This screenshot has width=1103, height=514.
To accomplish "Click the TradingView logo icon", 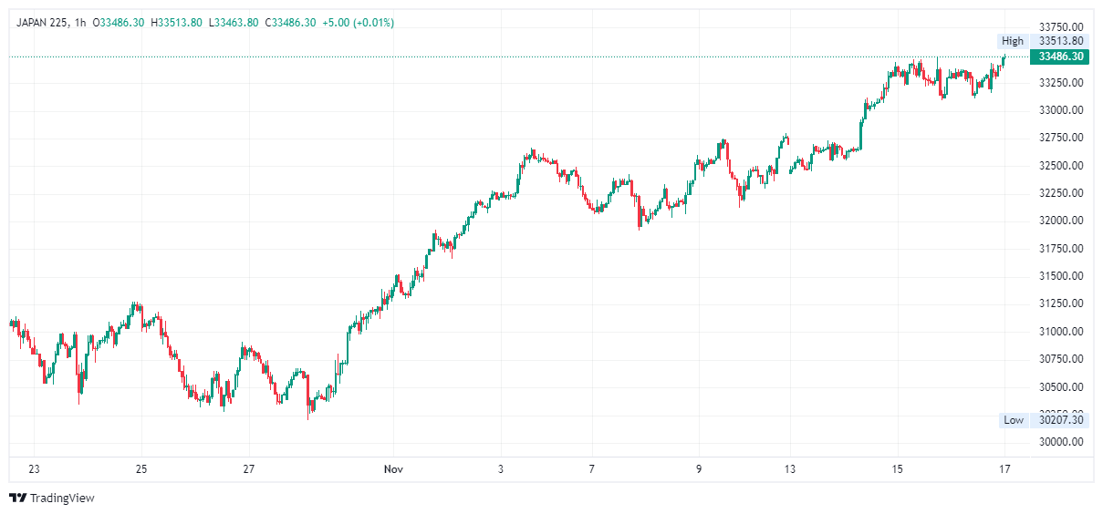I will [18, 498].
